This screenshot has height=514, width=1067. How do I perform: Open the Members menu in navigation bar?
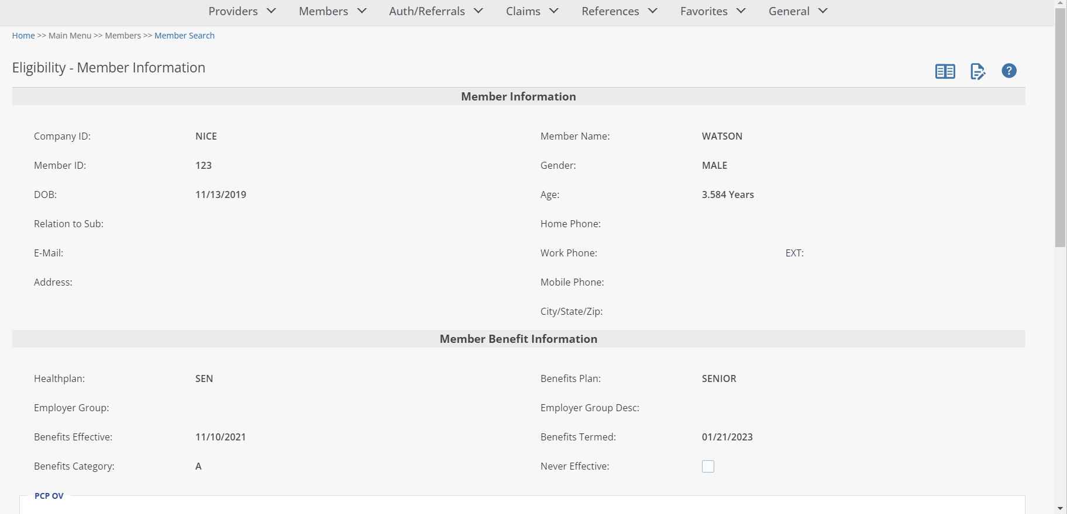pos(323,11)
